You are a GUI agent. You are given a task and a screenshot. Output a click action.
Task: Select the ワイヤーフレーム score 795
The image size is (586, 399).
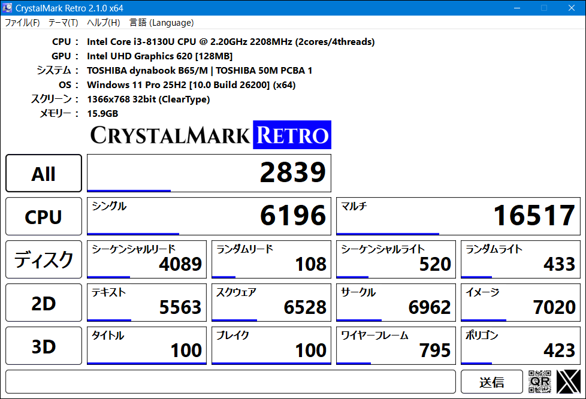coord(396,346)
